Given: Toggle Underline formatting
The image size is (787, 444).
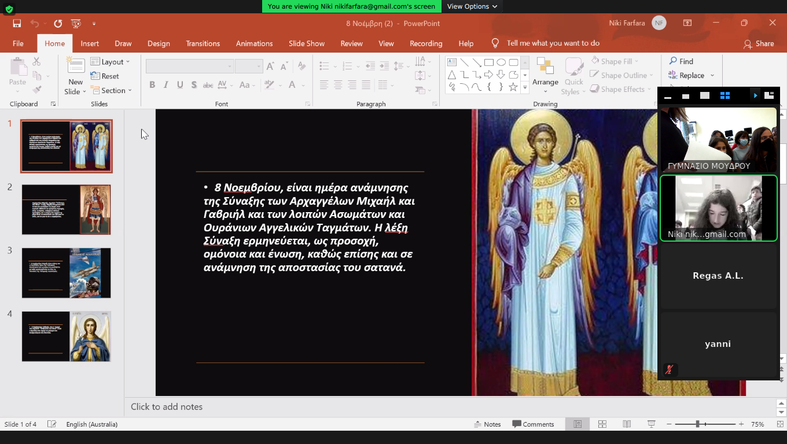Looking at the screenshot, I should (x=180, y=85).
